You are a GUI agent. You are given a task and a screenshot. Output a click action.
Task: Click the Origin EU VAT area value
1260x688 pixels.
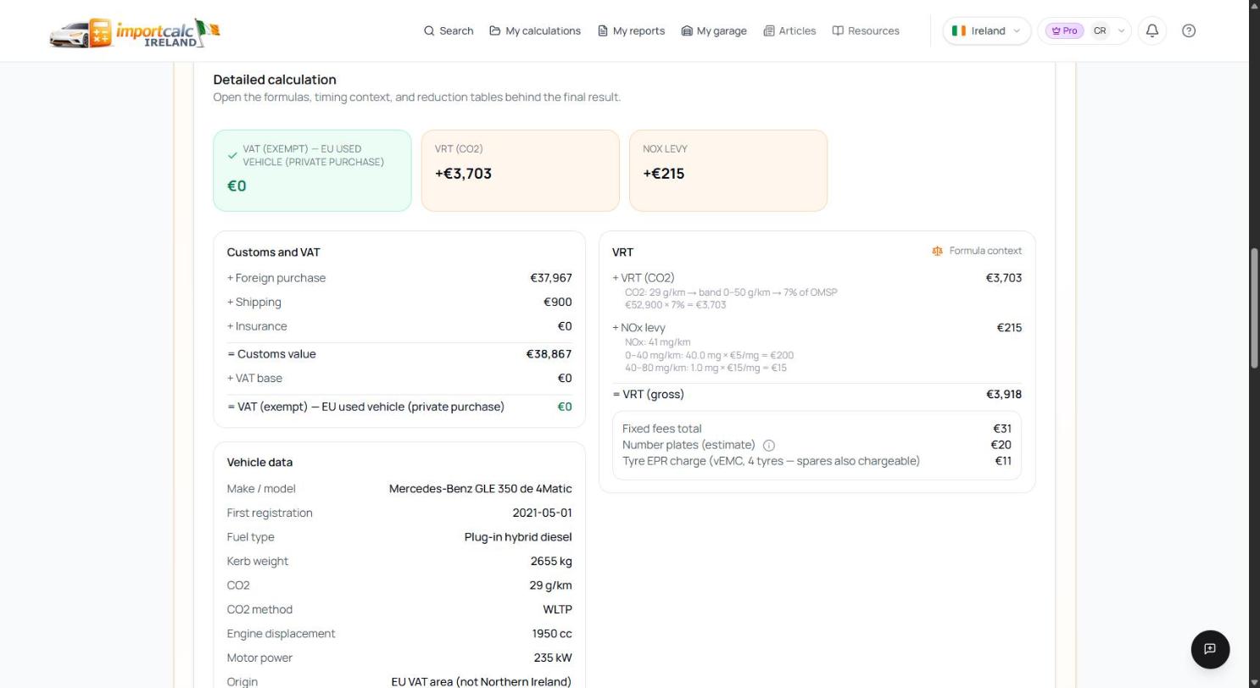click(x=481, y=682)
